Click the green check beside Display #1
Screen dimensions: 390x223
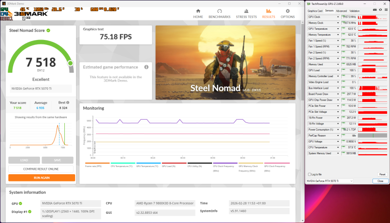tap(30, 212)
